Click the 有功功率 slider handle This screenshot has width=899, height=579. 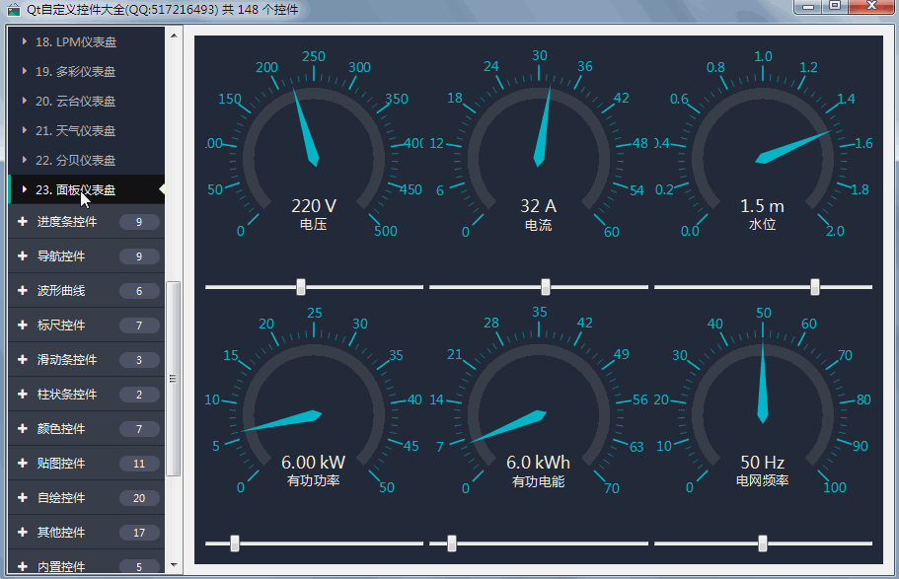click(235, 543)
